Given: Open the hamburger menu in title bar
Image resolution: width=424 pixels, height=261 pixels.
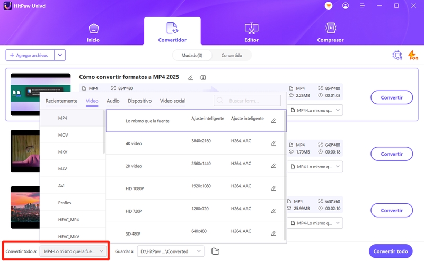Looking at the screenshot, I should click(x=362, y=6).
